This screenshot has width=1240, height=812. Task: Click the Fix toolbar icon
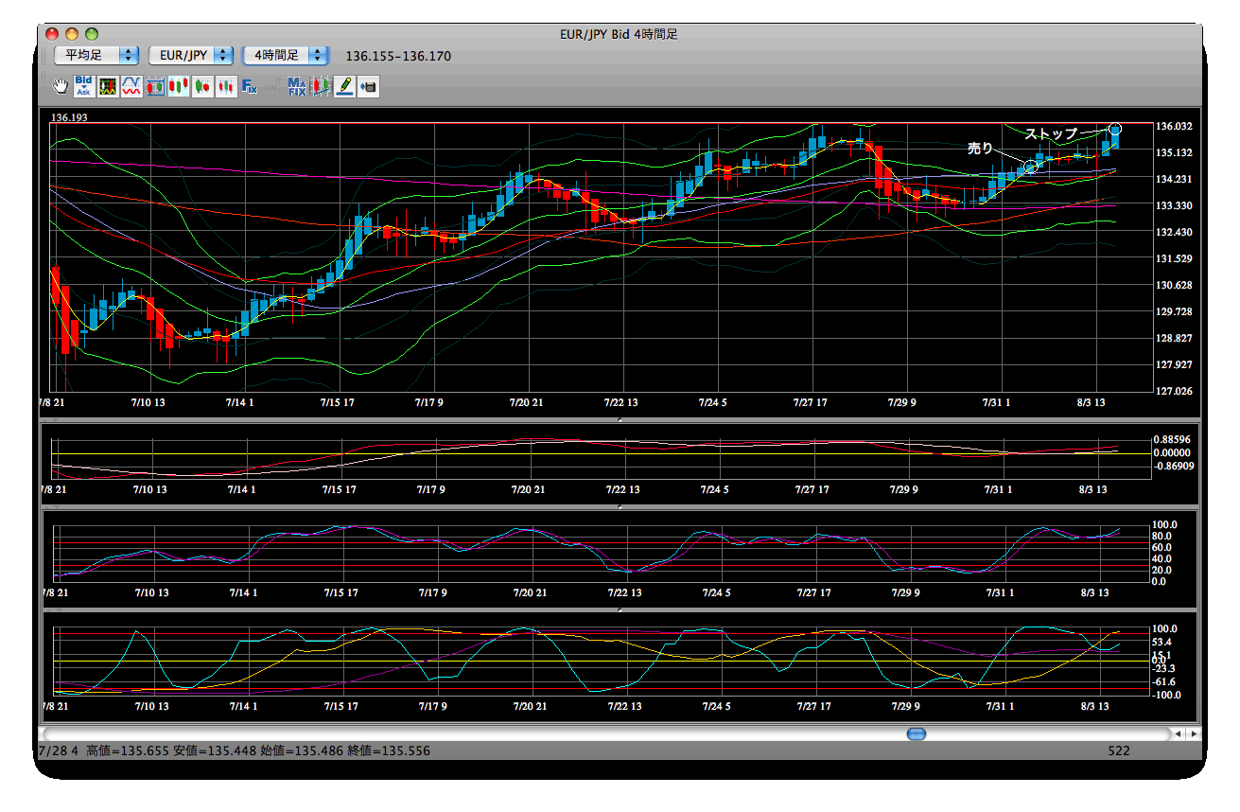coord(250,87)
